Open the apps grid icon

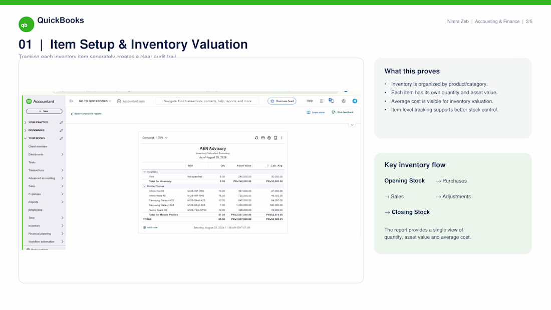(322, 101)
